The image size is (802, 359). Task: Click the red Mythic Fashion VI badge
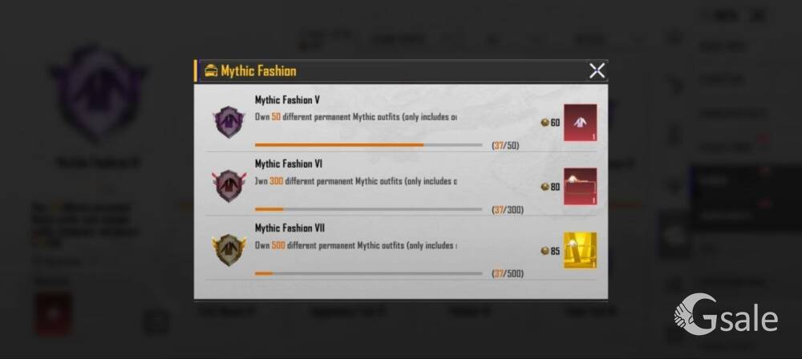pos(229,186)
